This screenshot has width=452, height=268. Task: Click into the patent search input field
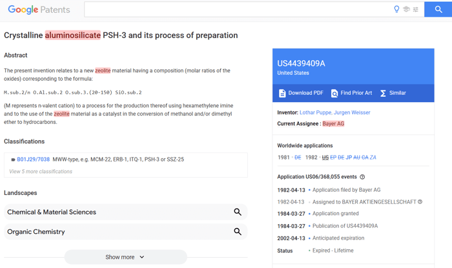(236, 9)
